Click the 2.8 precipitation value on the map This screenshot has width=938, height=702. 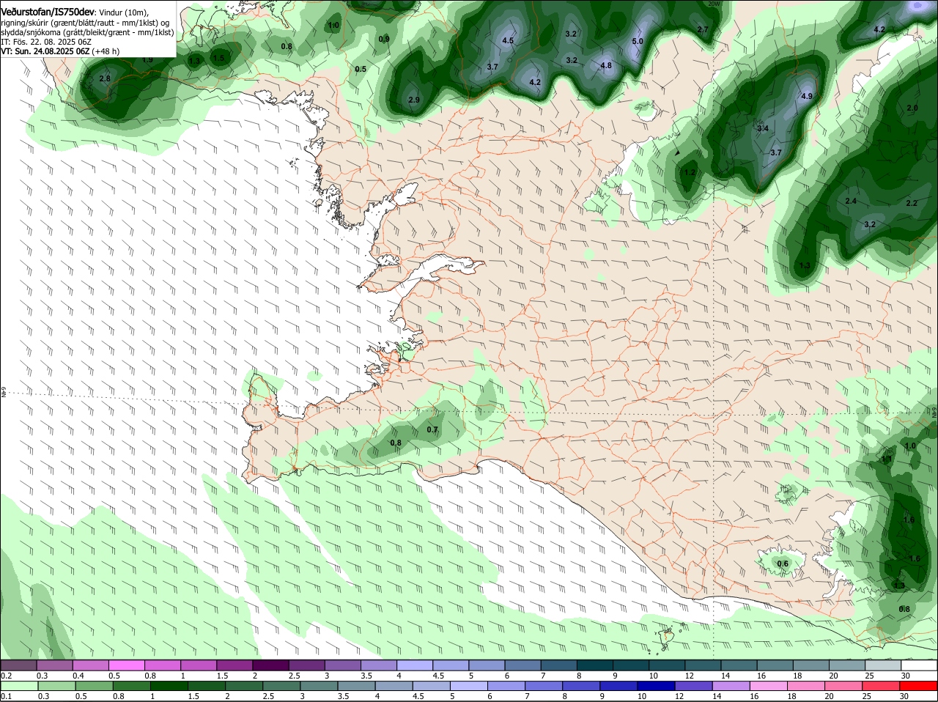[x=105, y=78]
